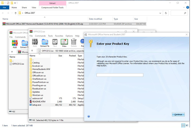191x128 pixels.
Task: Click View icon in OFFICE12.iso toolbar
Action: tap(64, 43)
